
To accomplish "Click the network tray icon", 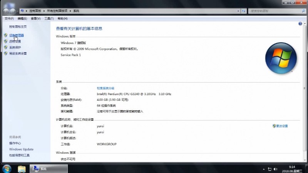I will pyautogui.click(x=270, y=169).
